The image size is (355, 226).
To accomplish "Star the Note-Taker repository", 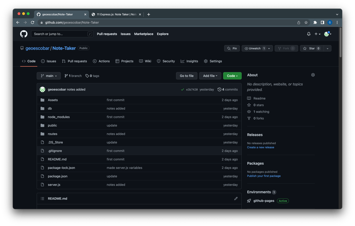I will point(312,48).
